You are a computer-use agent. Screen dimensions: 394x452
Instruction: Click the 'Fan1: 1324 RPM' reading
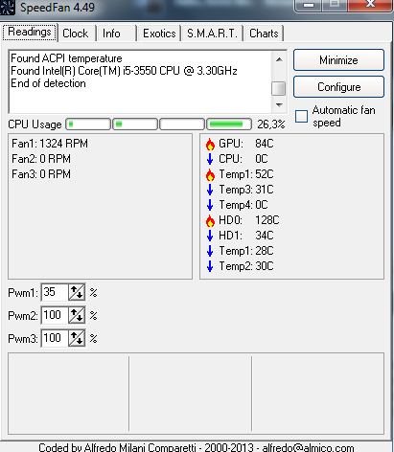pyautogui.click(x=50, y=144)
